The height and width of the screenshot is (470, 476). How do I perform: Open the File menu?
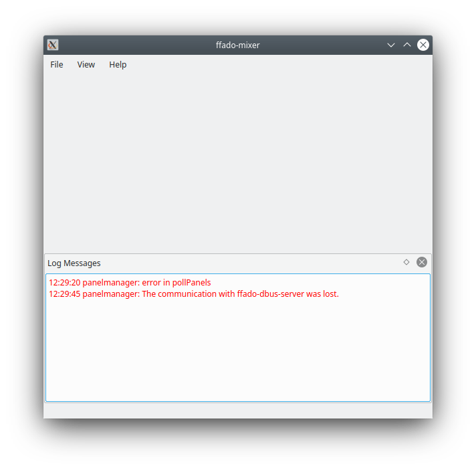pos(57,65)
